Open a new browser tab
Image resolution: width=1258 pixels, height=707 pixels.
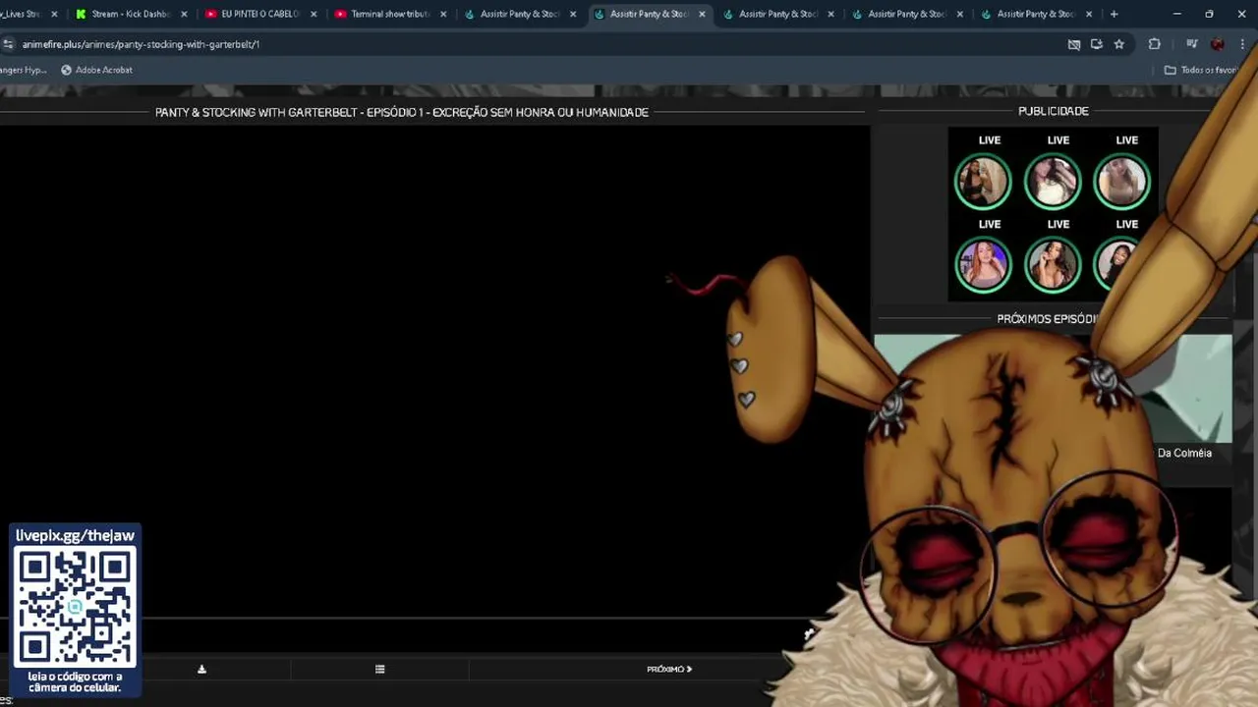point(1114,14)
